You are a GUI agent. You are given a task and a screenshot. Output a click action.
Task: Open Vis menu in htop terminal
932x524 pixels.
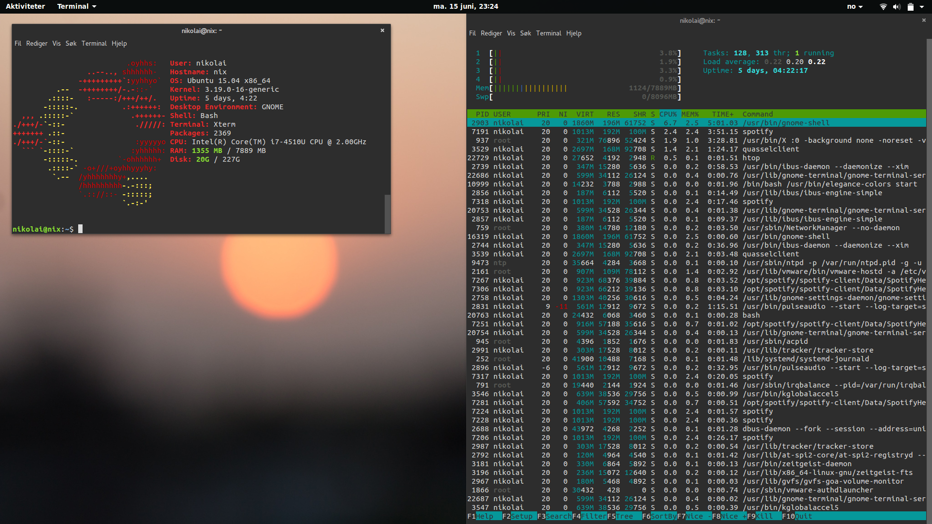coord(511,33)
